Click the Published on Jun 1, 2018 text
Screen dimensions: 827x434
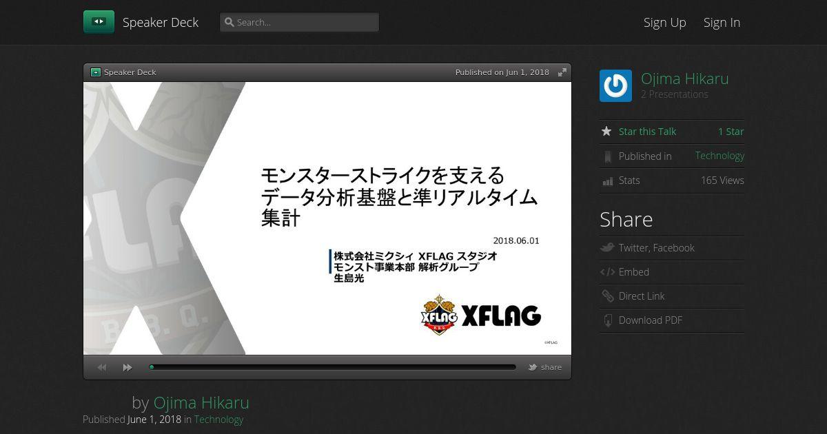(502, 72)
